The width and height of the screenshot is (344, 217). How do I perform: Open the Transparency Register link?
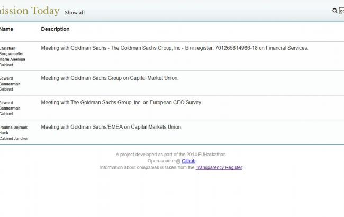click(219, 167)
